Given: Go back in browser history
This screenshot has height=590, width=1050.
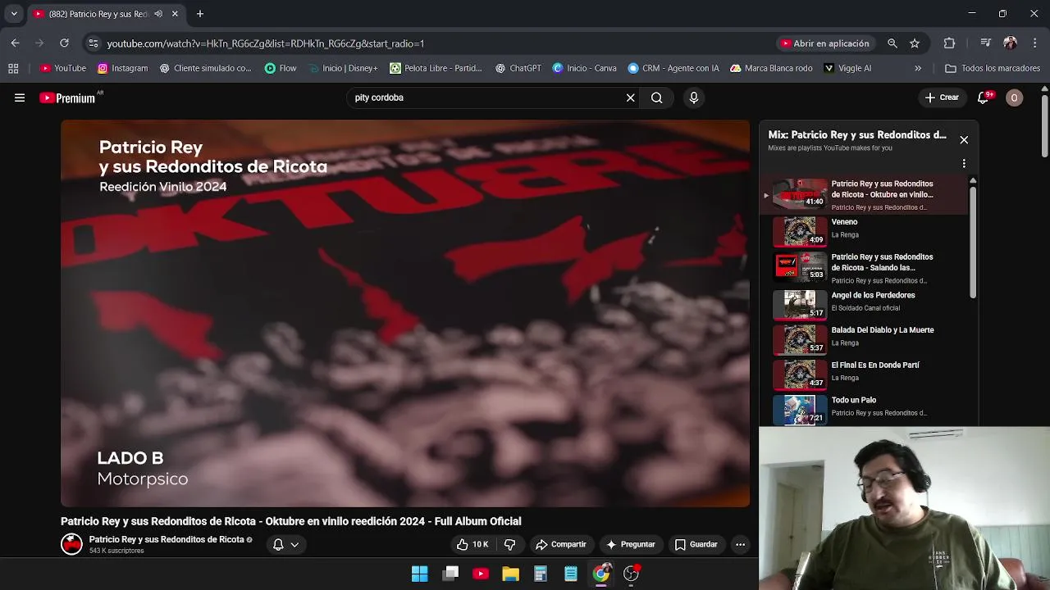Looking at the screenshot, I should pyautogui.click(x=15, y=43).
